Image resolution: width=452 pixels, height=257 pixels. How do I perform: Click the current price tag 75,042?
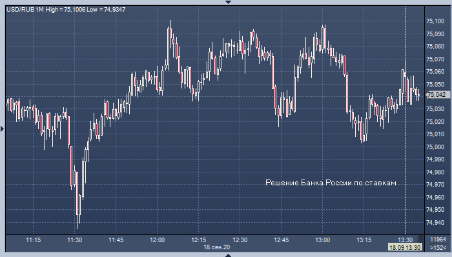click(438, 95)
